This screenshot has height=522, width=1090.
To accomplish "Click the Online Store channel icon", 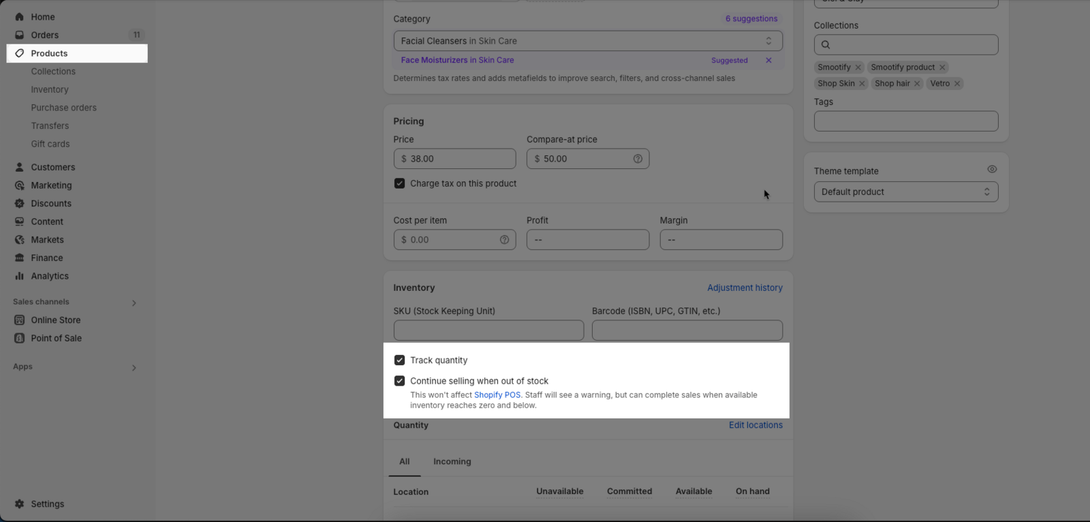I will [x=19, y=320].
